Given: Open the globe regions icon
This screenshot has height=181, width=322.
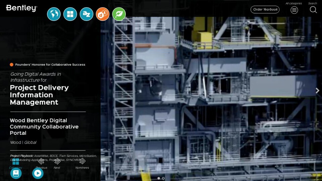Looking at the screenshot, I should 54,14.
